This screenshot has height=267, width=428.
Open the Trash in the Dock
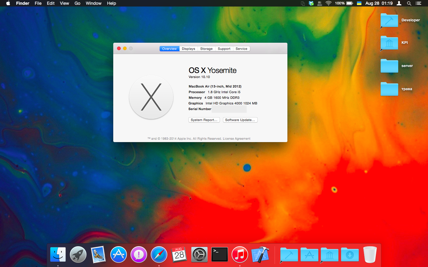(370, 255)
